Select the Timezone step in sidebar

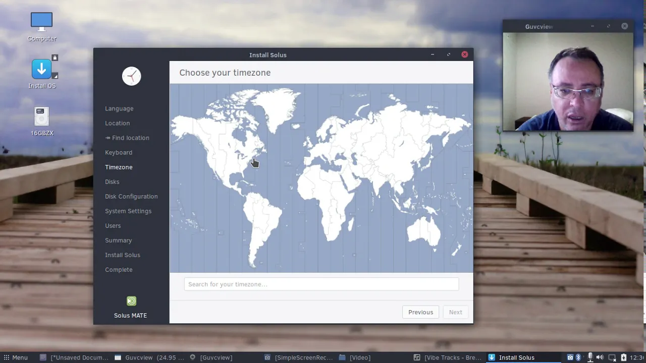119,167
